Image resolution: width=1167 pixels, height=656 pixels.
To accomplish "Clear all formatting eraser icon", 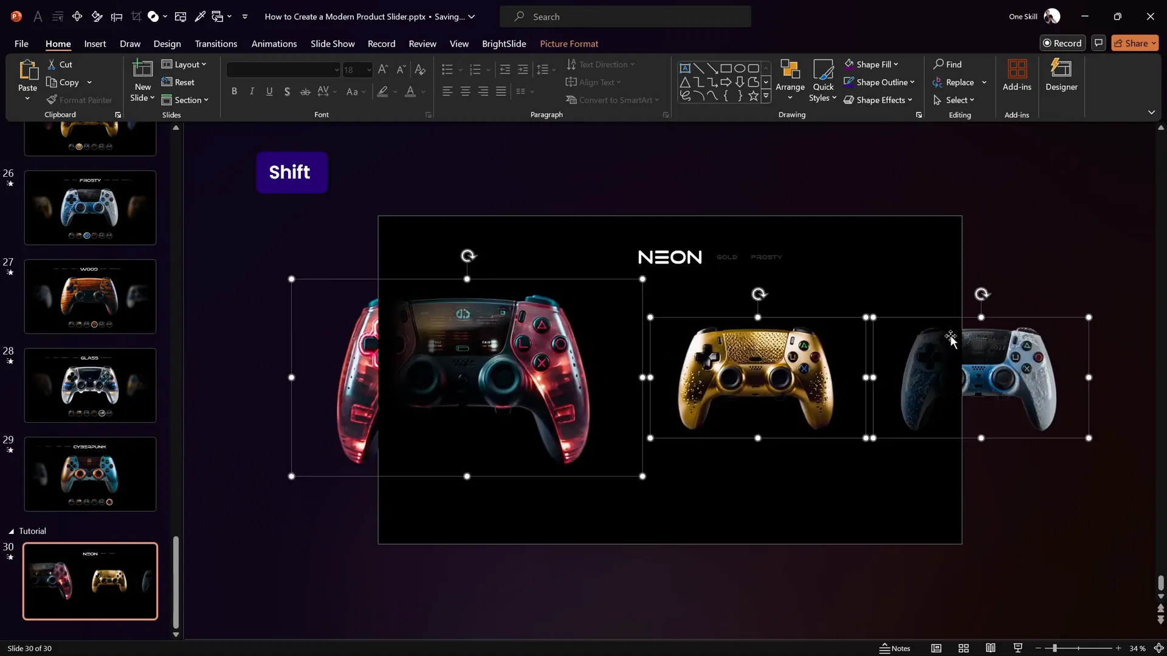I will pyautogui.click(x=420, y=70).
